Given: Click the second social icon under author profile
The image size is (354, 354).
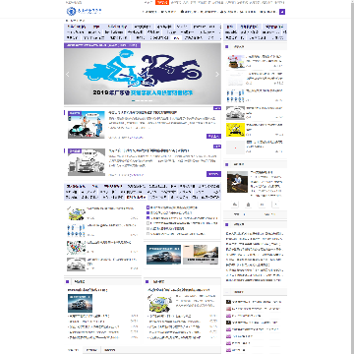Looking at the screenshot, I should pyautogui.click(x=248, y=205).
